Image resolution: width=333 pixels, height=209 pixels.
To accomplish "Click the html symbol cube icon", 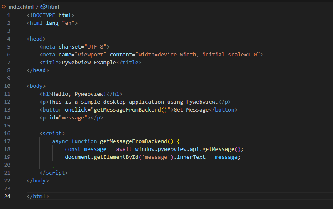I will pos(43,7).
